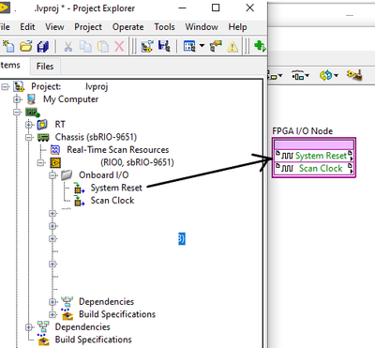The image size is (375, 348).
Task: Click the green plus run toolbar icon
Action: click(260, 47)
